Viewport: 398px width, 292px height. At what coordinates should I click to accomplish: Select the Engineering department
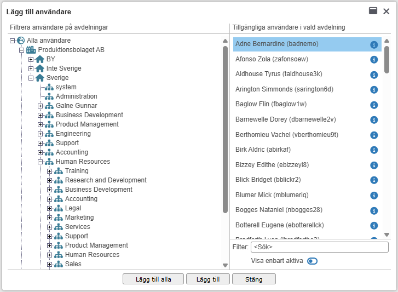click(x=73, y=134)
